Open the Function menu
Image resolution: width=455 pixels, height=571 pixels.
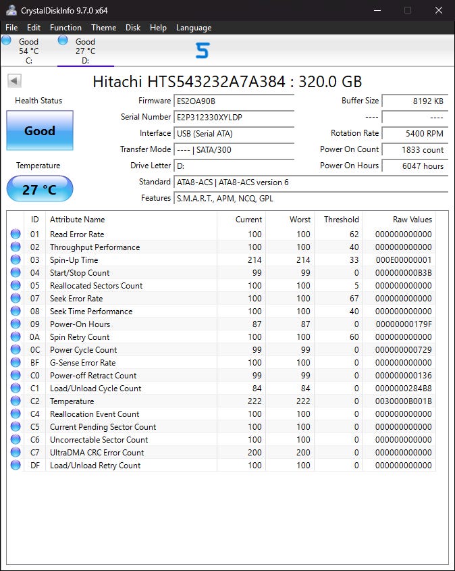(65, 27)
